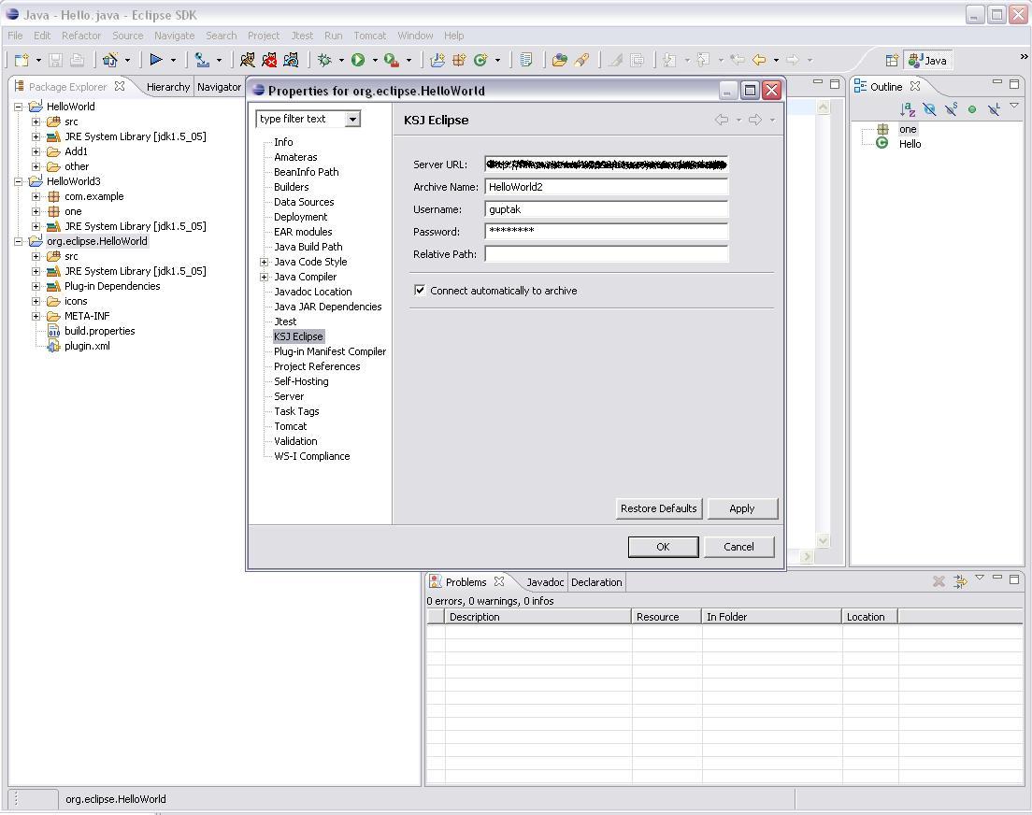
Task: Collapse the org.eclipse.HelloWorld project node
Action: 19,242
